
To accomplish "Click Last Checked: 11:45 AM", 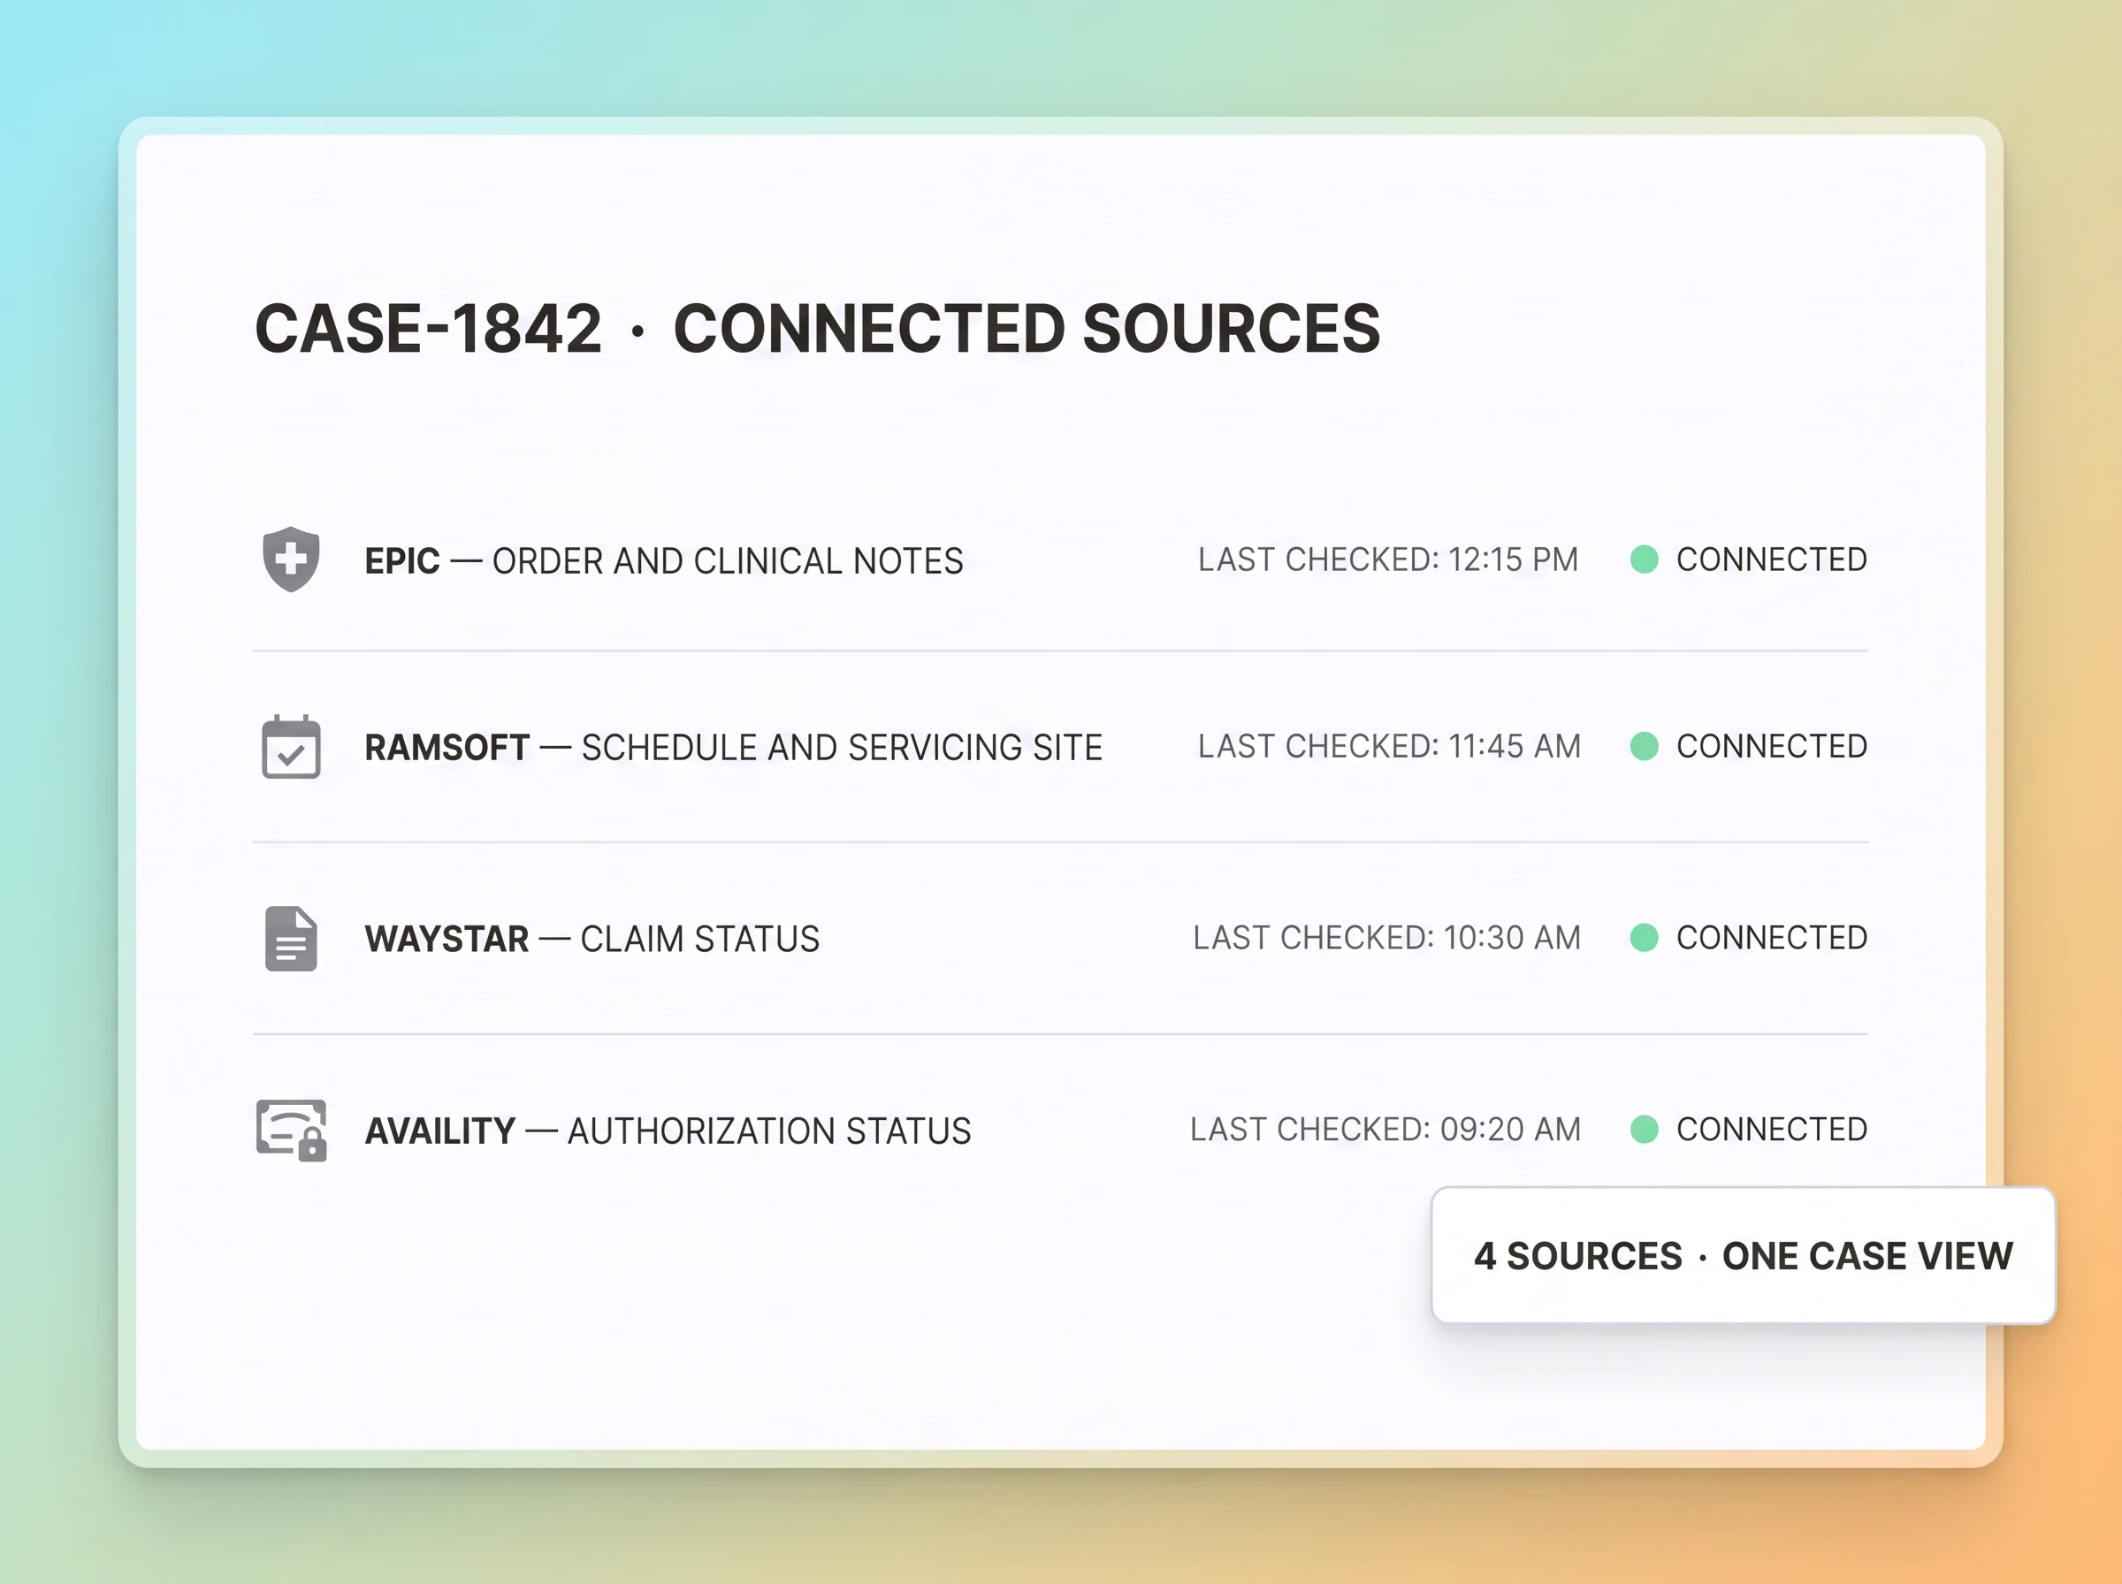I will 1388,746.
